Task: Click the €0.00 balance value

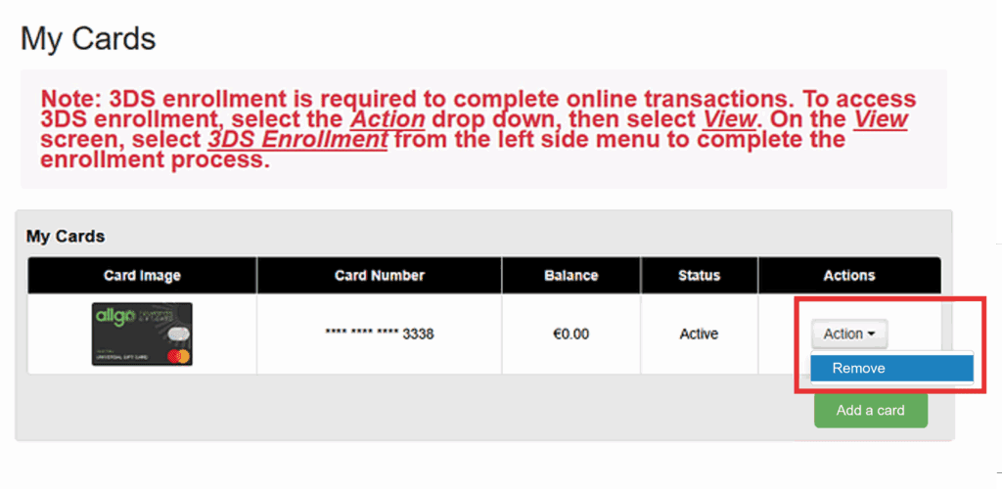Action: click(570, 334)
